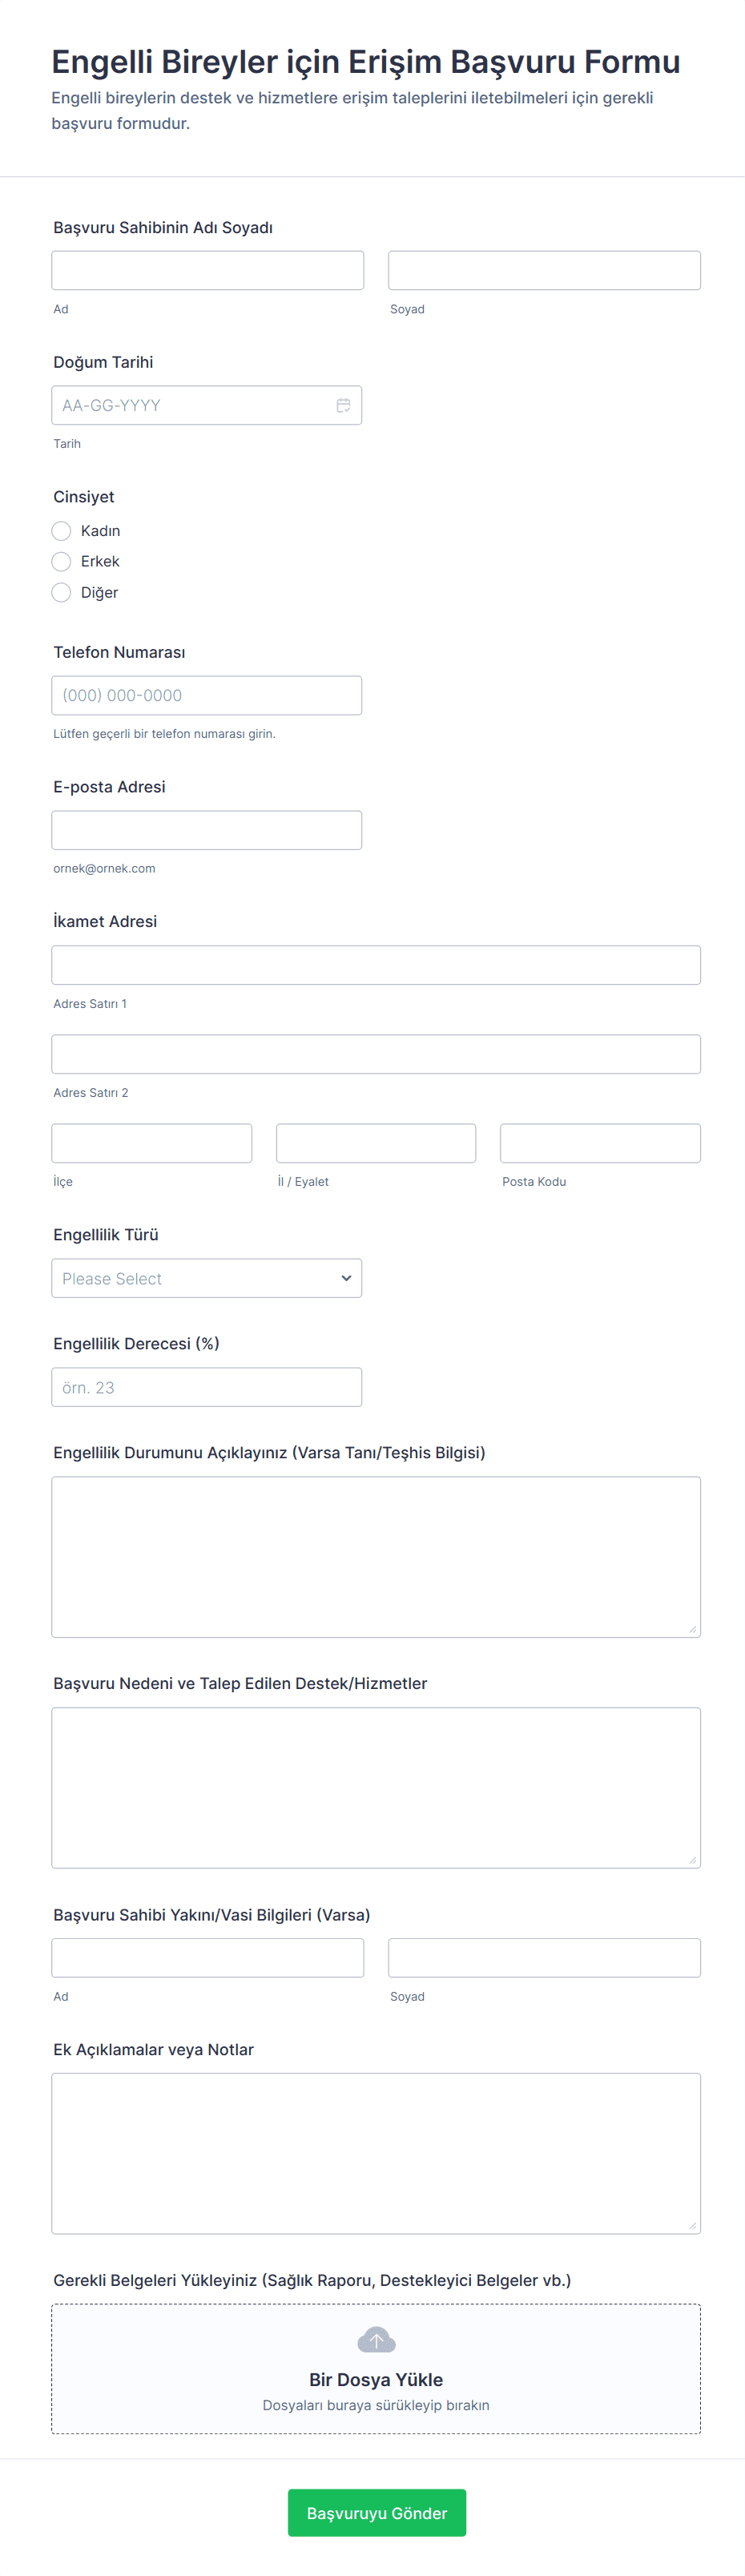Select the Kadın radio button

(61, 531)
